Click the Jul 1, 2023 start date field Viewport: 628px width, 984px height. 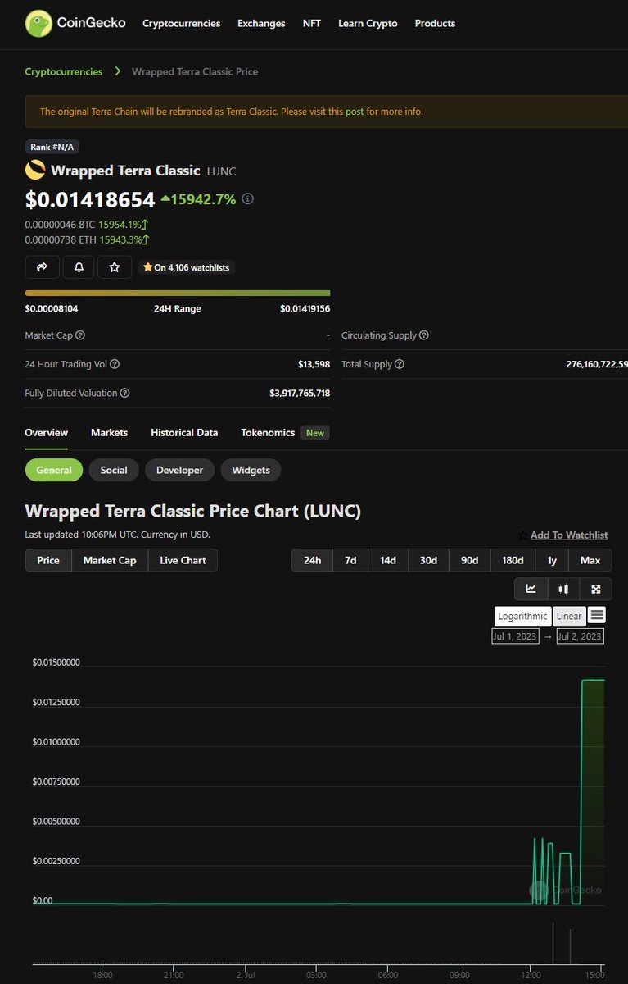coord(515,636)
